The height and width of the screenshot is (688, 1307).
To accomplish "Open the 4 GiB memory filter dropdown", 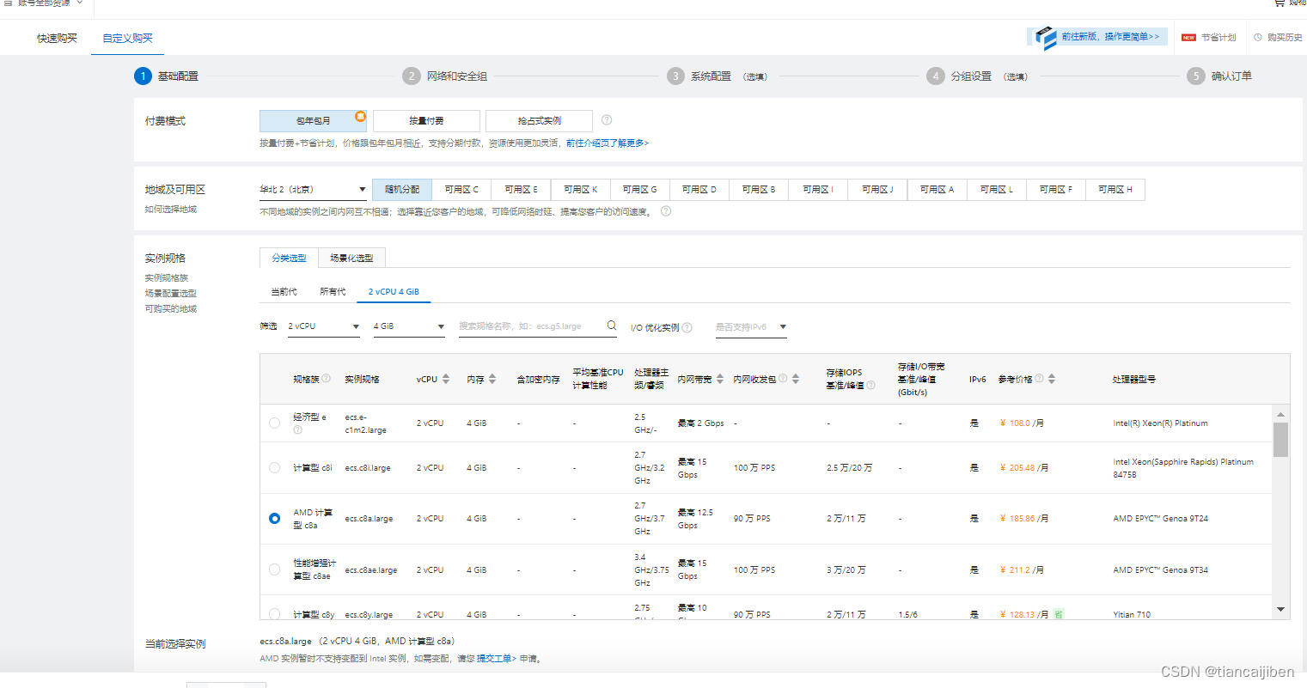I will (409, 327).
